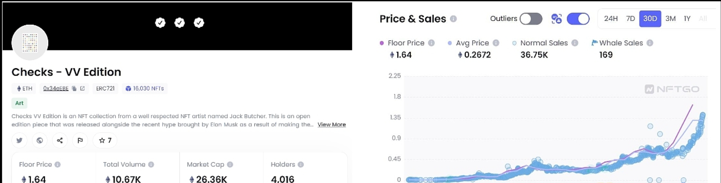Viewport: 721px width, 183px height.
Task: Open the collection website globe icon
Action: (x=40, y=140)
